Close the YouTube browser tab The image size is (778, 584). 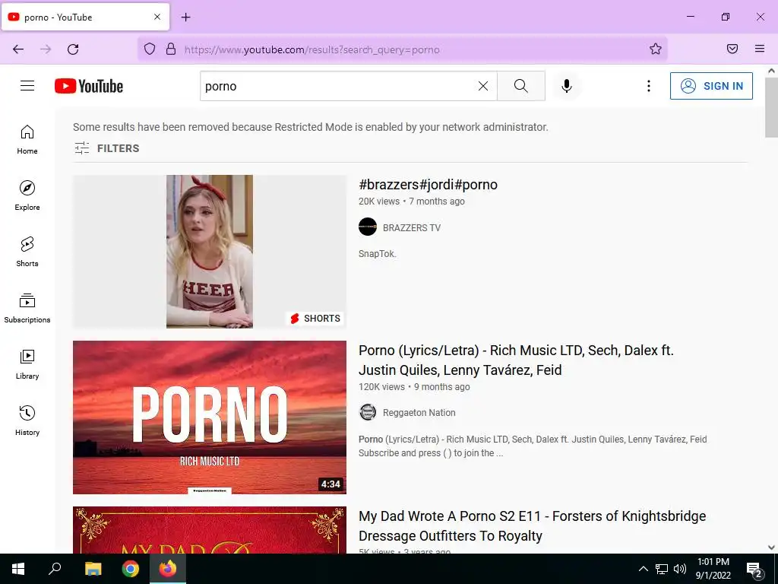click(157, 17)
